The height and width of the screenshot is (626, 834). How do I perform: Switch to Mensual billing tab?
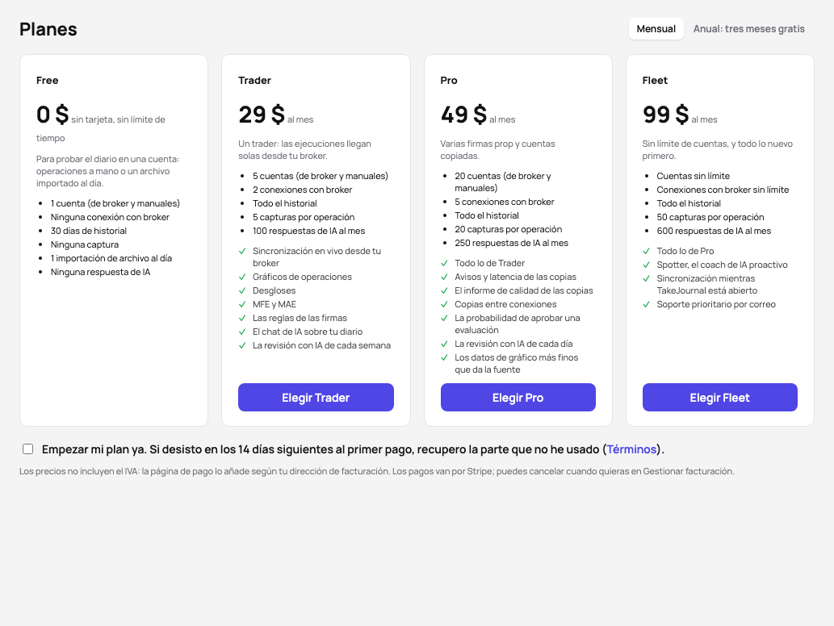656,29
